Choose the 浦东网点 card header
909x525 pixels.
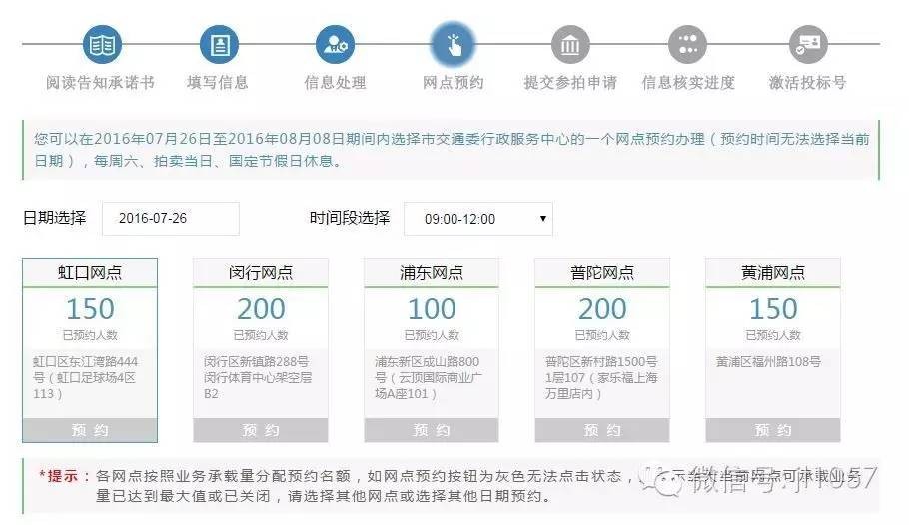tap(432, 273)
